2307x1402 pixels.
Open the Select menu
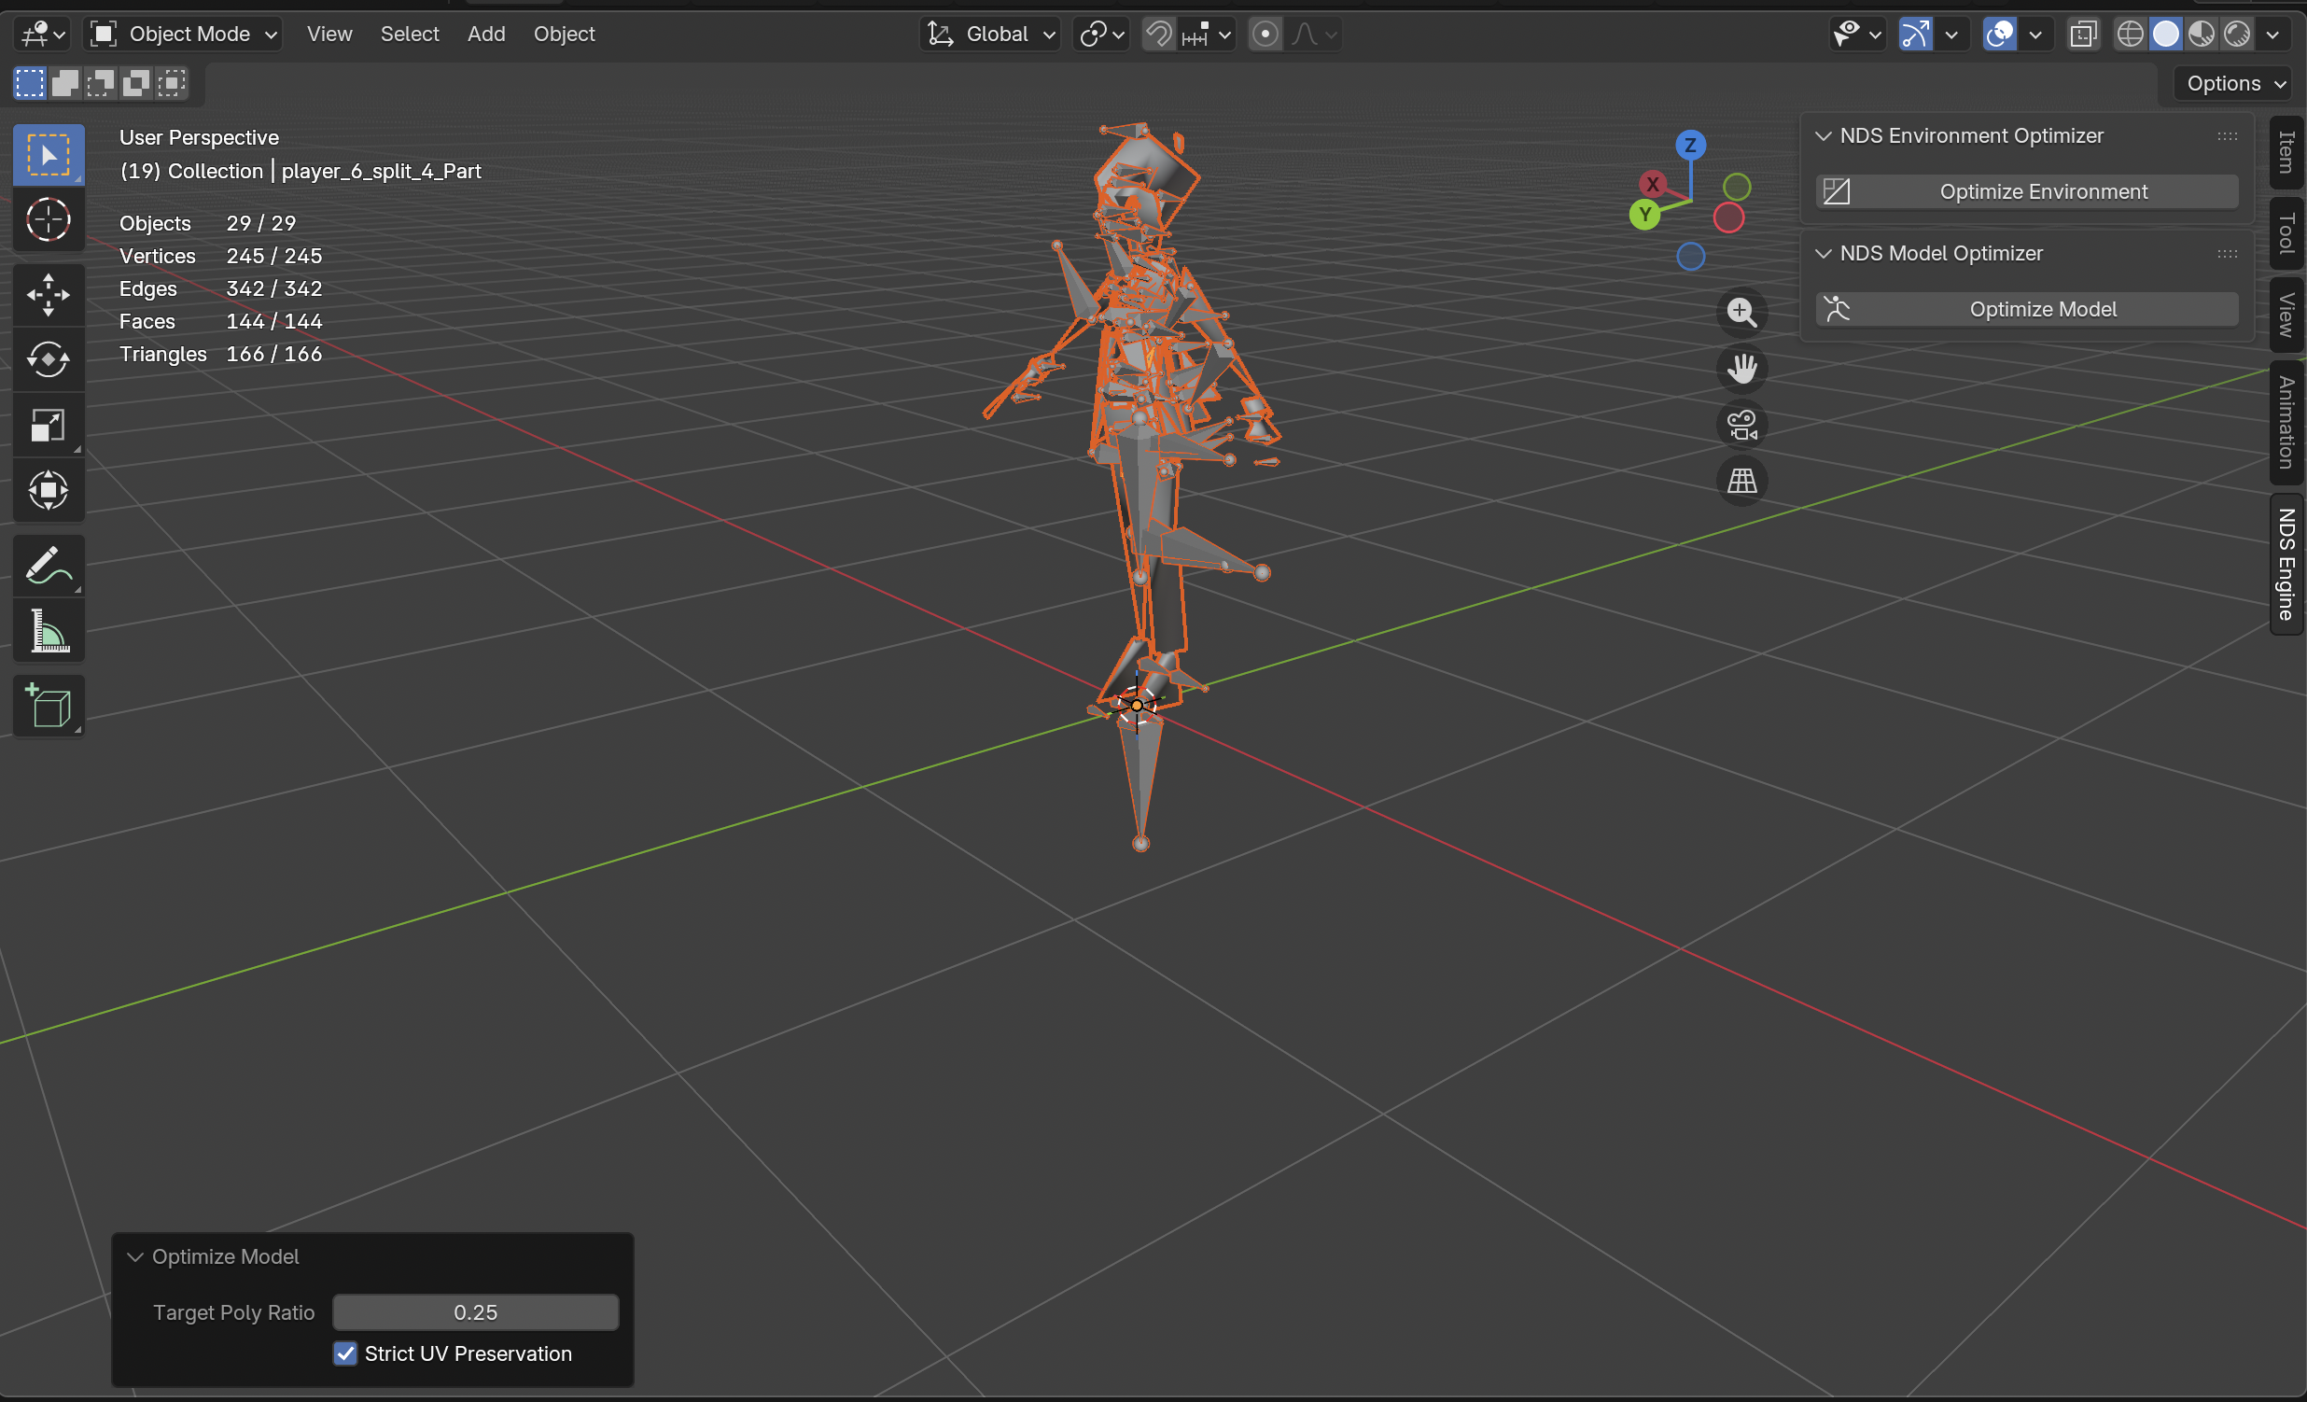409,35
